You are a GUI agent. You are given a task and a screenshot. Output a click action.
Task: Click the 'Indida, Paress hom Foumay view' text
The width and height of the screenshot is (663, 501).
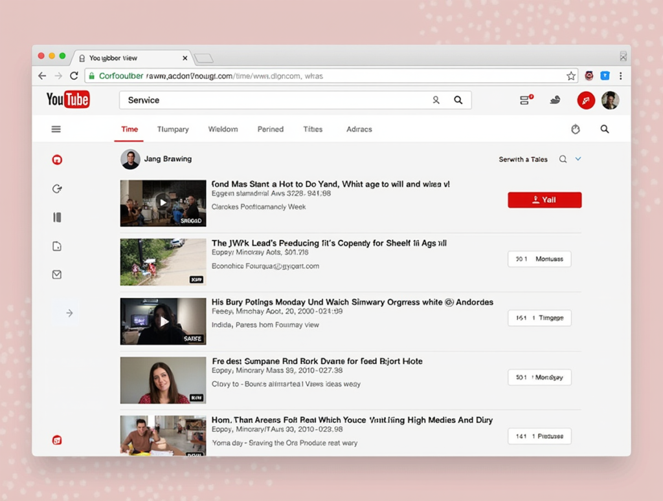tap(265, 325)
